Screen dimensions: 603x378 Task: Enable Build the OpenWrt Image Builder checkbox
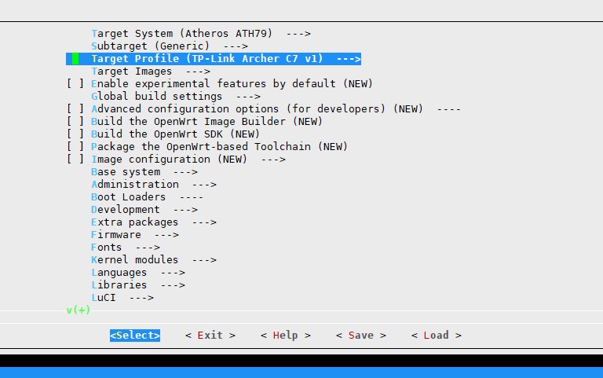pos(75,122)
